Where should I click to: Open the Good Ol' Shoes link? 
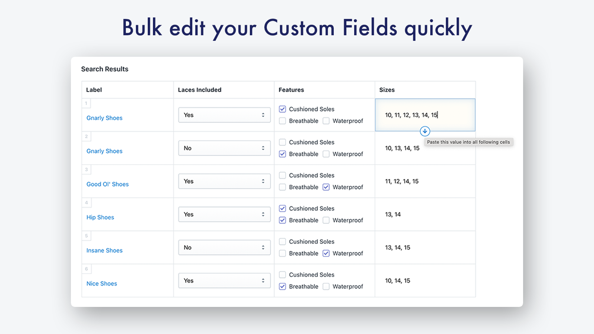coord(107,184)
